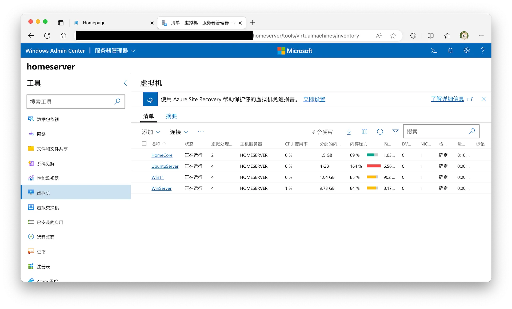The width and height of the screenshot is (512, 309).
Task: Open the 服务器管理器 dropdown chevron
Action: (133, 51)
